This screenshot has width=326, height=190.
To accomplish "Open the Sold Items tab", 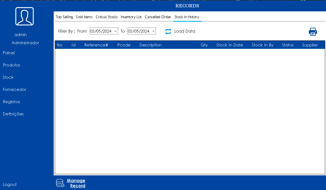I will point(84,17).
